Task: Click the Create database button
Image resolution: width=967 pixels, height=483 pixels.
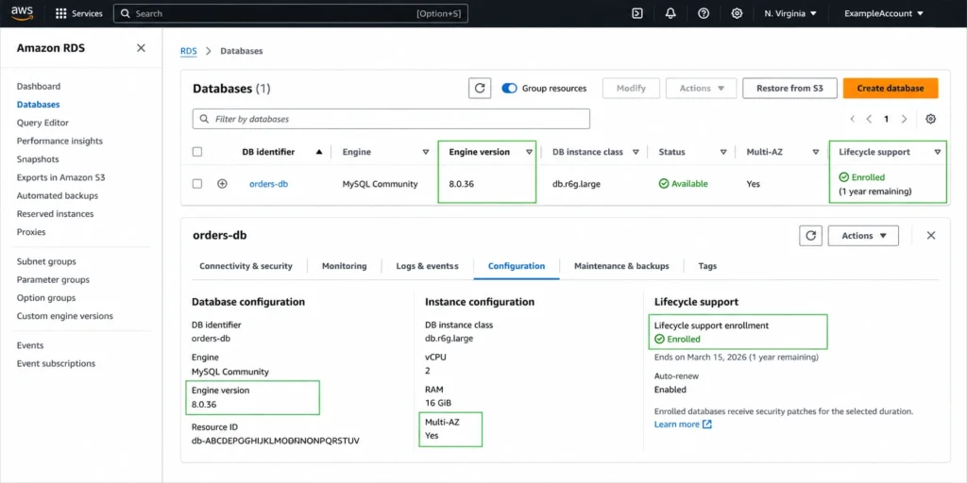Action: (x=891, y=88)
